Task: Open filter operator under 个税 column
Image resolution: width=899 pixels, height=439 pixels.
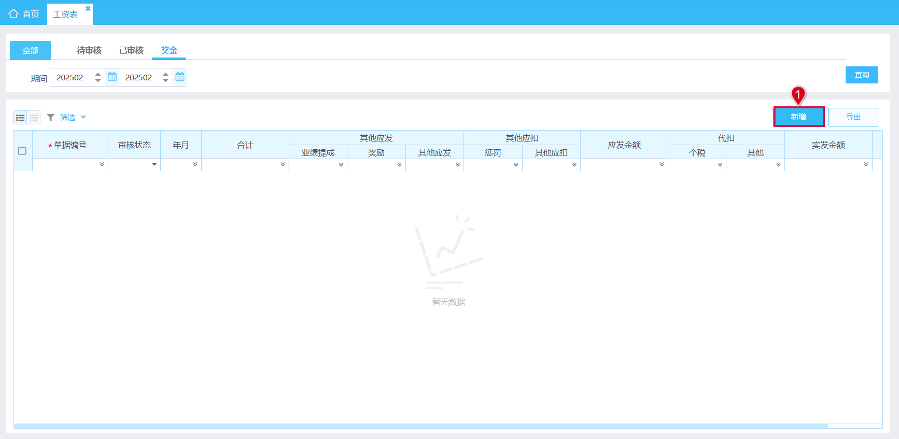Action: click(x=720, y=165)
